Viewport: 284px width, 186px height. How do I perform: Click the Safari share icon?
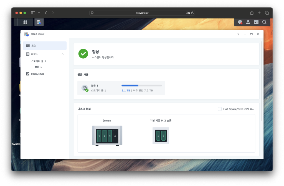point(252,13)
